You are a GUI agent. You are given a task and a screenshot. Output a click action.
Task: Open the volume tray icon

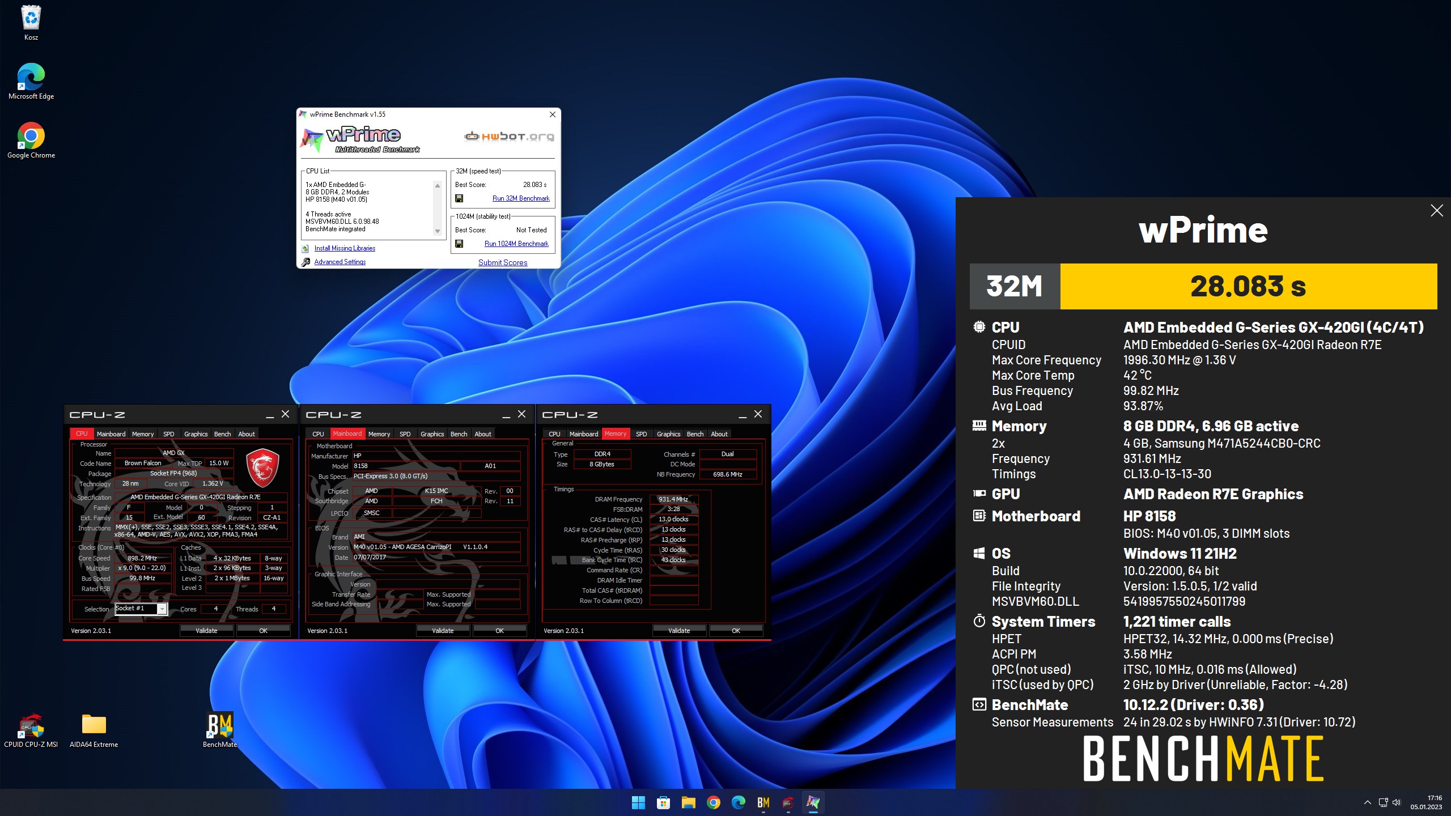coord(1396,802)
